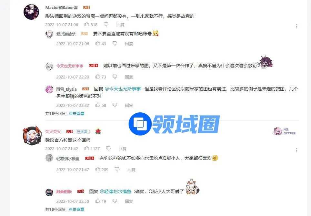Open 荧火荧火's user avatar

click(32, 135)
